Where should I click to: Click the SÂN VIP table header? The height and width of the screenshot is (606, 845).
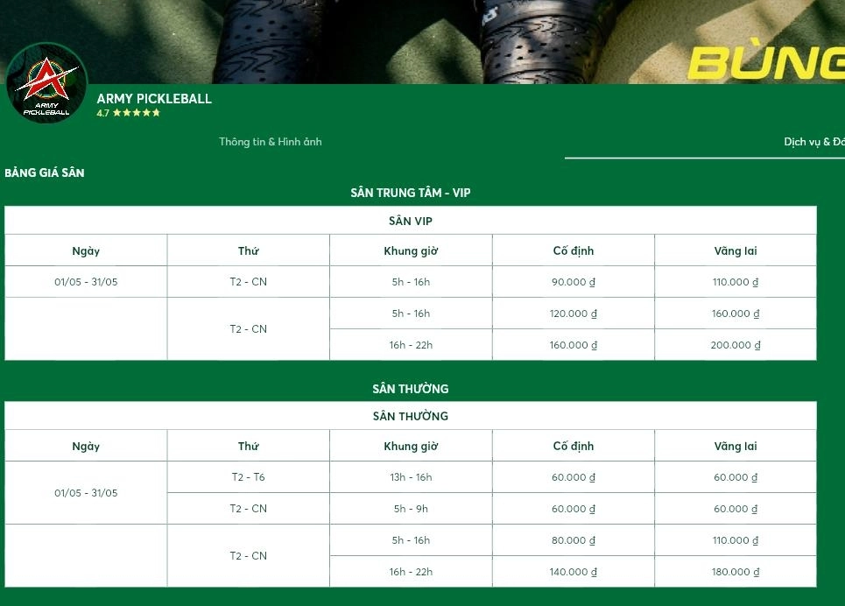tap(410, 221)
